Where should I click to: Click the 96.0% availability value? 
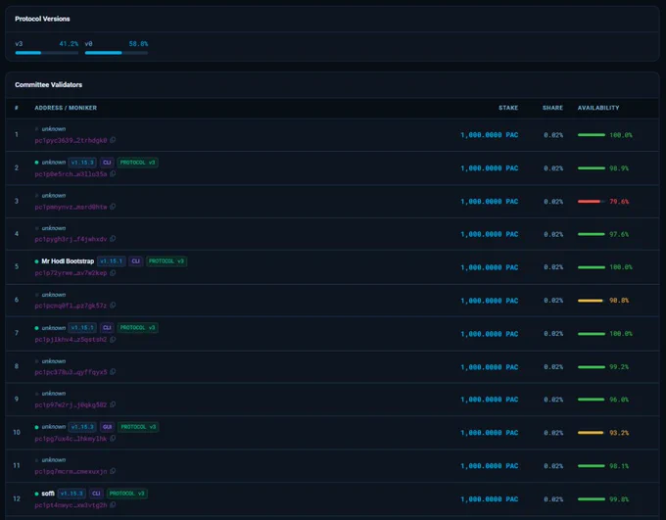tap(619, 400)
